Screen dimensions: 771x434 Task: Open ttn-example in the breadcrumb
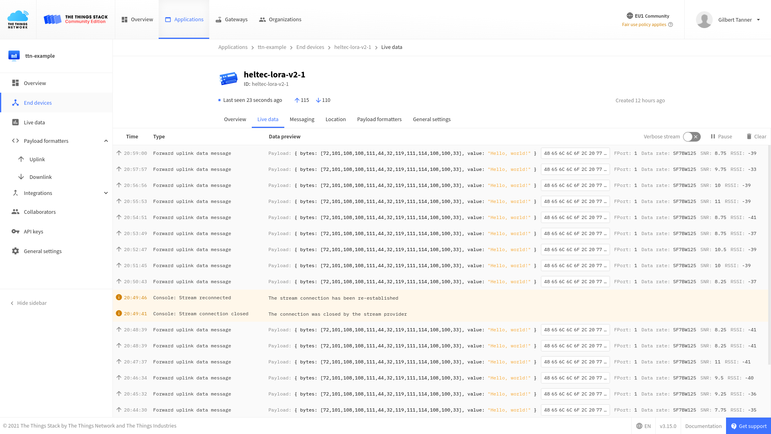271,47
